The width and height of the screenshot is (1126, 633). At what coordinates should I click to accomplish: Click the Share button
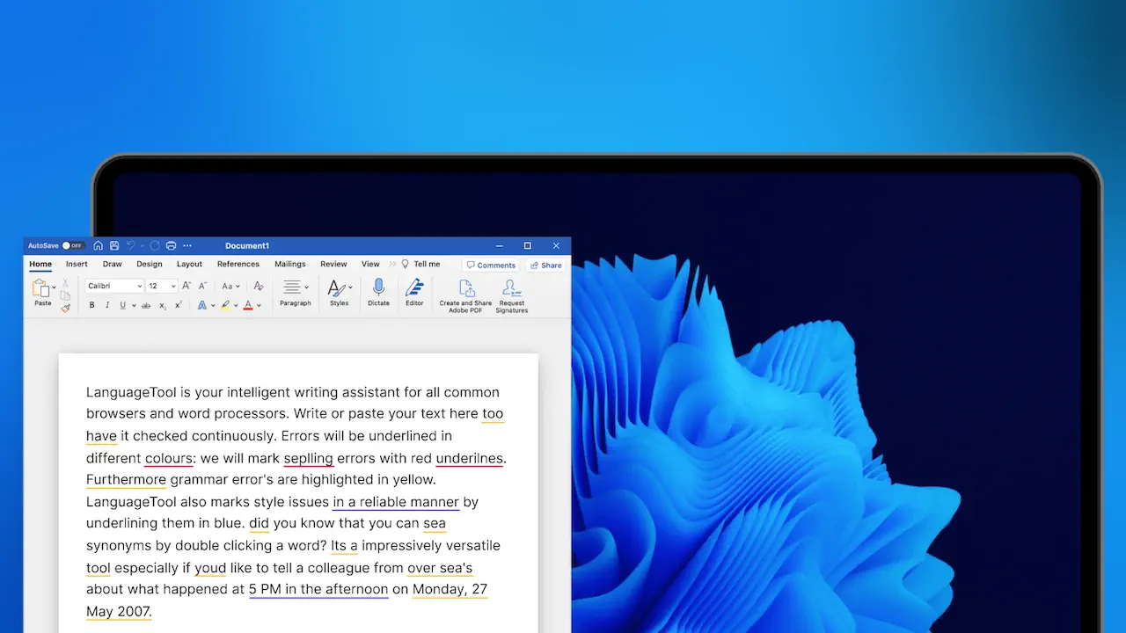[x=545, y=265]
